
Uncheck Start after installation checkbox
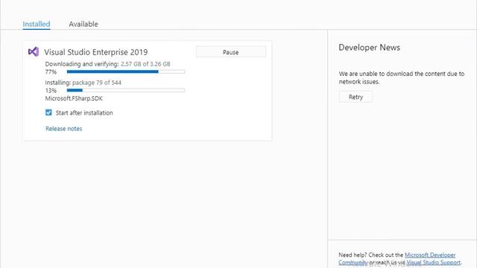click(x=48, y=112)
